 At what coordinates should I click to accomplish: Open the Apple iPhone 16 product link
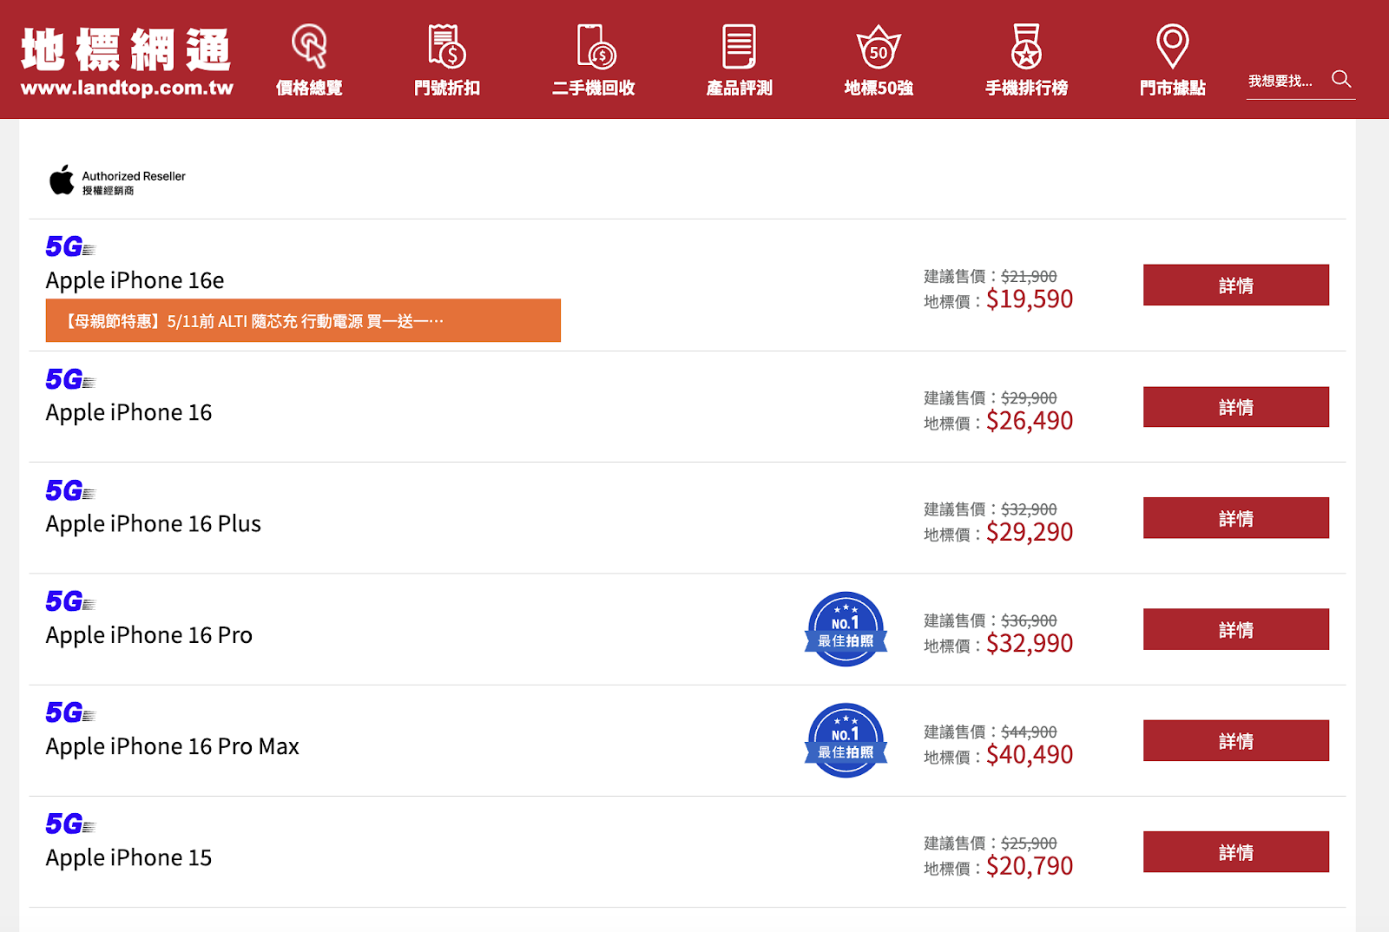coord(128,412)
